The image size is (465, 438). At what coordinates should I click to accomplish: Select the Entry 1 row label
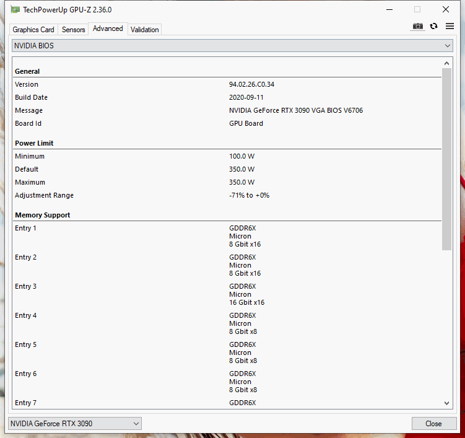click(25, 228)
